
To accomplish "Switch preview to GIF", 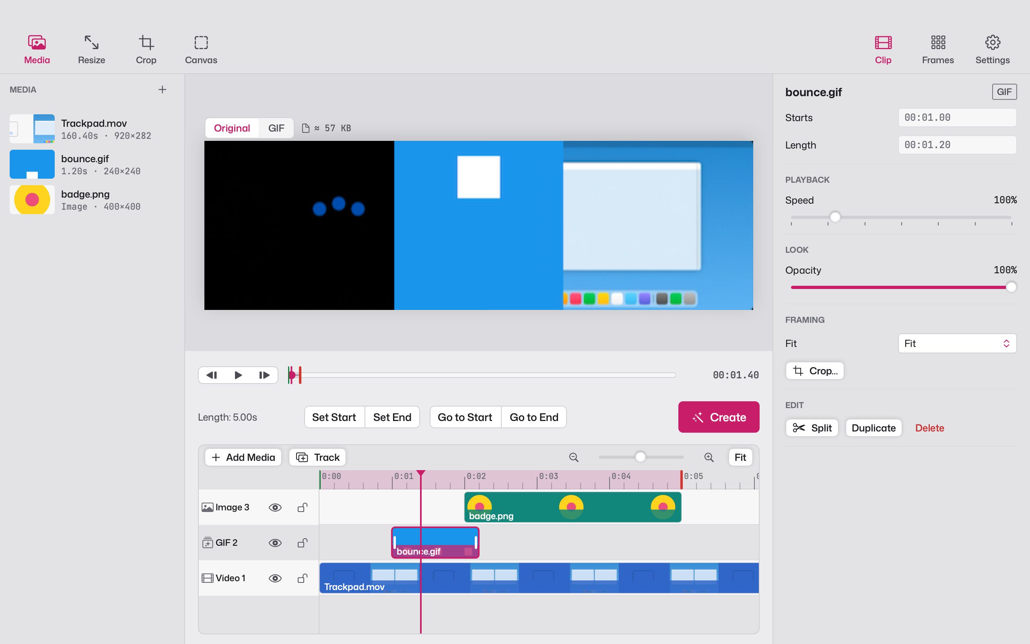I will [x=276, y=128].
